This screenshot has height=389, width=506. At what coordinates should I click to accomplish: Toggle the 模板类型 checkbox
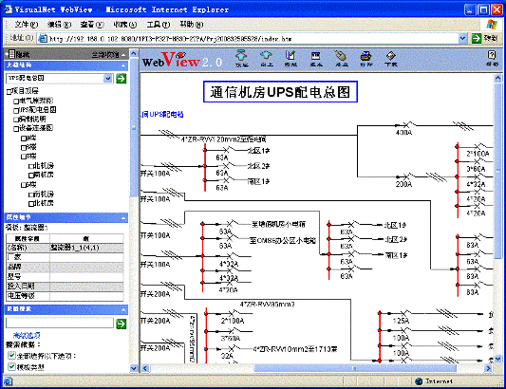11,367
